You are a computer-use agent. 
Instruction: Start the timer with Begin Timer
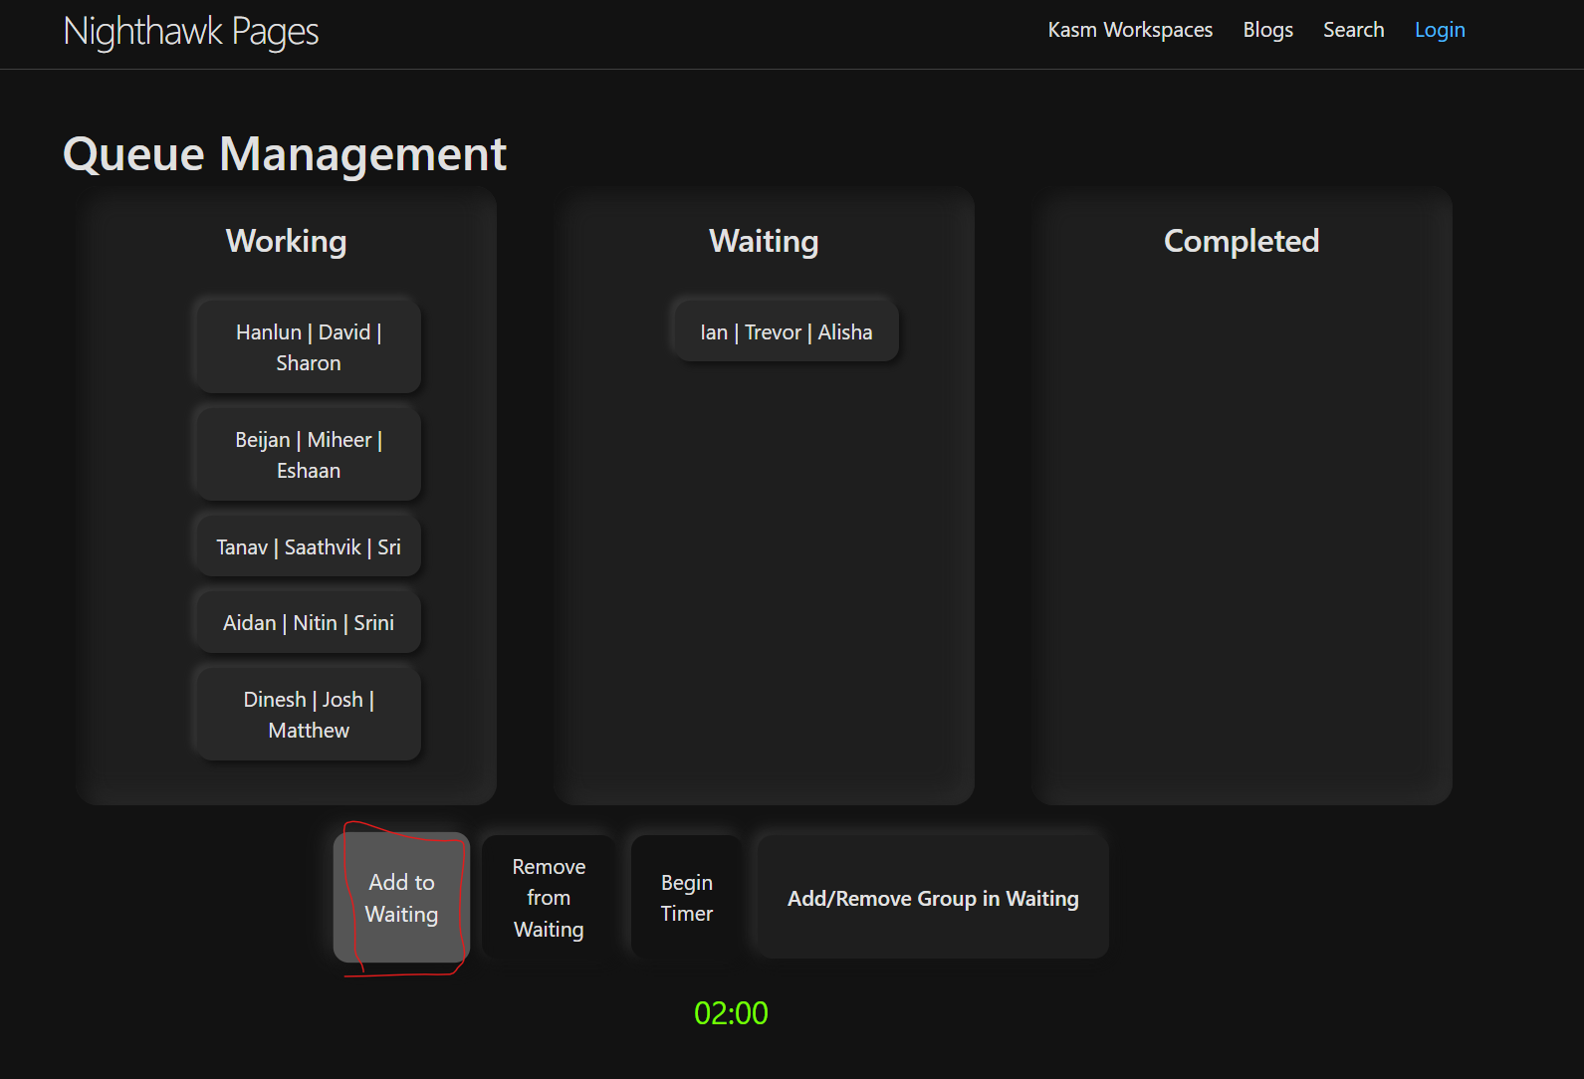tap(686, 898)
